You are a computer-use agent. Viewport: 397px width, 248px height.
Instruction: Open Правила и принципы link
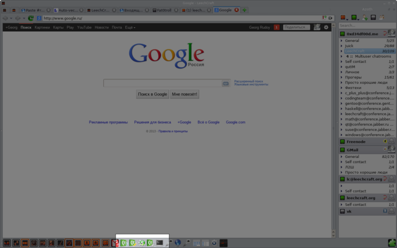(173, 131)
